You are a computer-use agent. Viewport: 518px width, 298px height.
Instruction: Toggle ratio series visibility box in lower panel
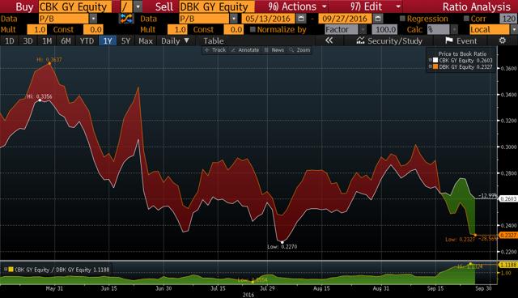(x=6, y=270)
